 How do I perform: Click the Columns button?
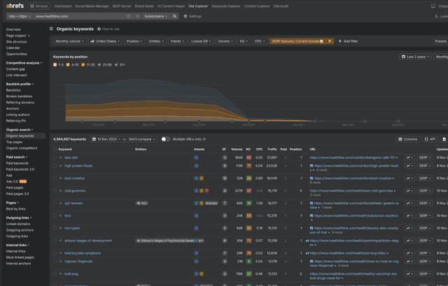point(407,139)
